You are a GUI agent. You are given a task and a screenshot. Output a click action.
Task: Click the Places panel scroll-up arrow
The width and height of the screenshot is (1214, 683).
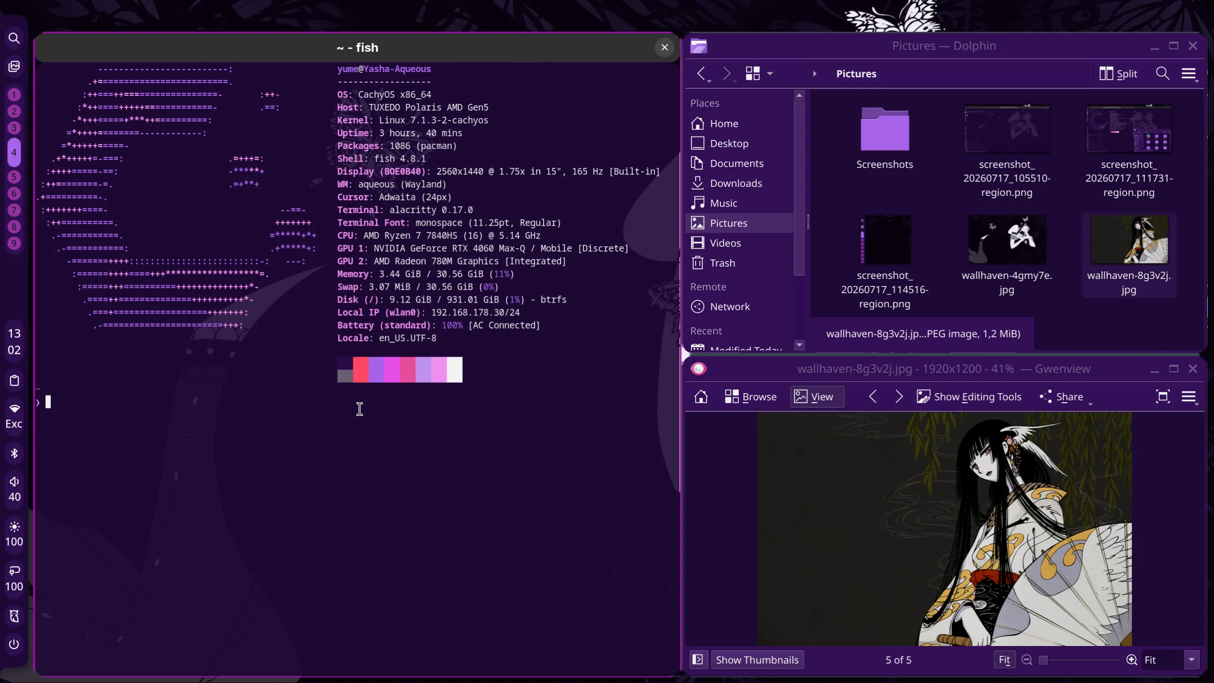(799, 95)
